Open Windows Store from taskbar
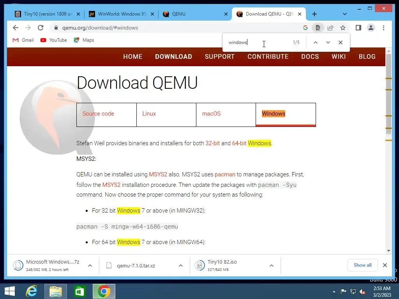Screen dimensions: 399x299 79,291
